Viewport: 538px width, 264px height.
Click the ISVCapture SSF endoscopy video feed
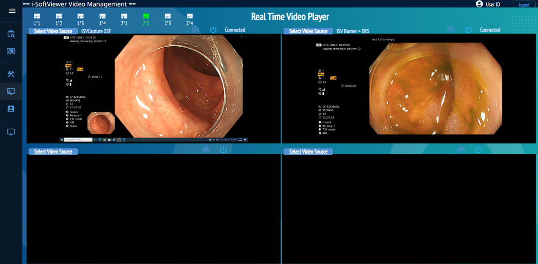154,88
